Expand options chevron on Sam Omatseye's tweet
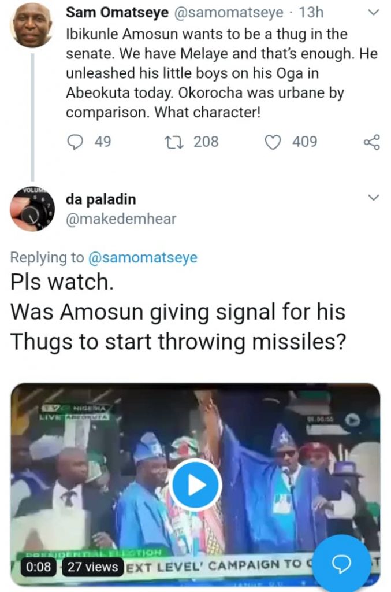 click(x=373, y=13)
